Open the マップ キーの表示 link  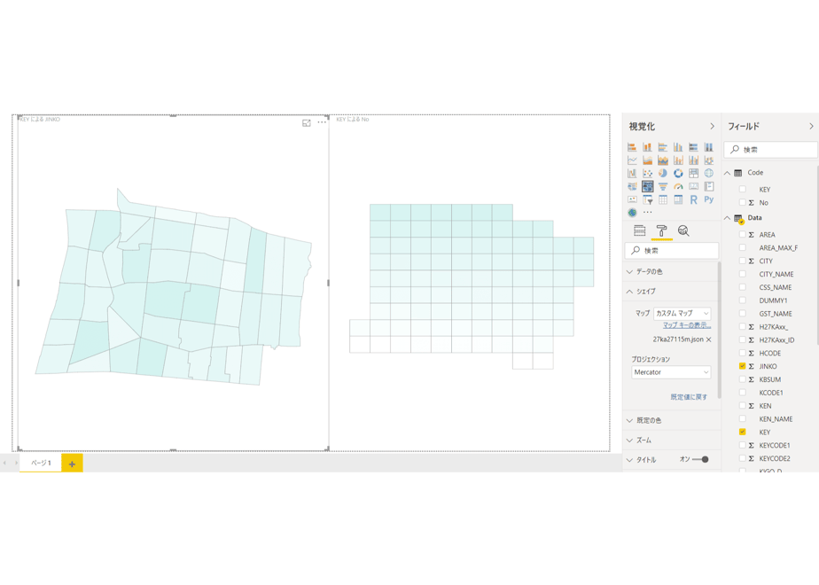687,325
